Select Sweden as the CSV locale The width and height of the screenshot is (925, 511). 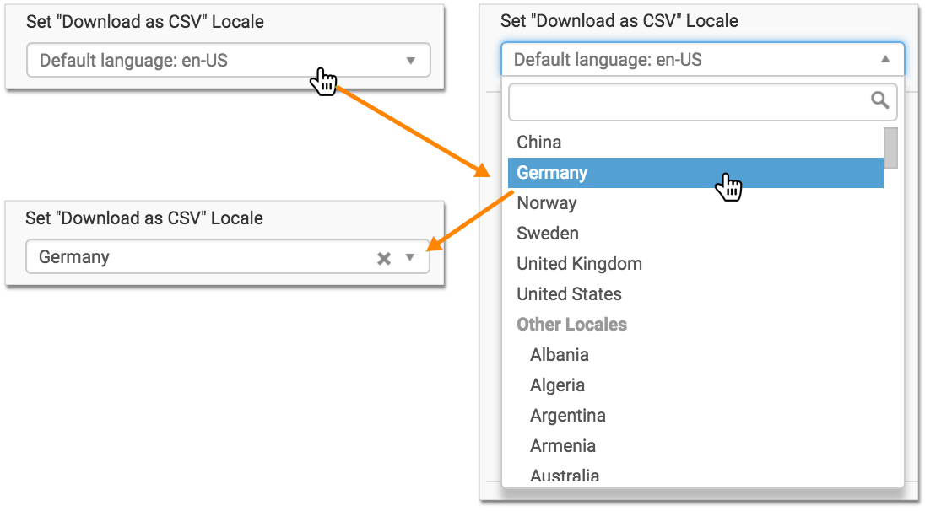(548, 234)
